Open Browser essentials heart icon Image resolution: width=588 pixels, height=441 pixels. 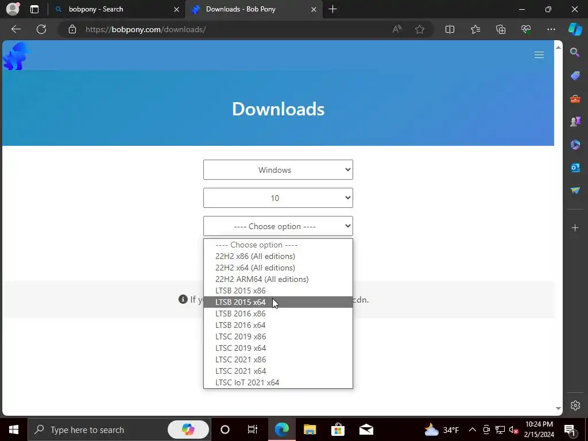click(x=526, y=29)
